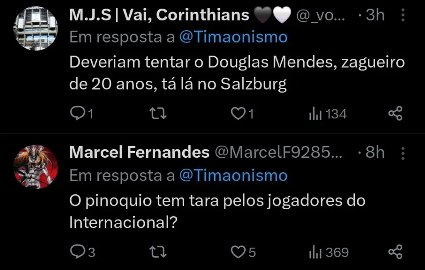Click the reply bubble showing 3 replies
425x270 pixels.
[x=78, y=251]
